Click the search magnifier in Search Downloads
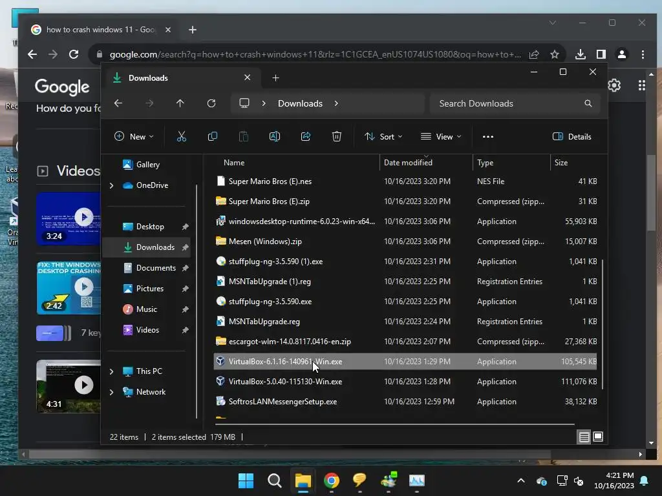662x496 pixels. tap(588, 103)
